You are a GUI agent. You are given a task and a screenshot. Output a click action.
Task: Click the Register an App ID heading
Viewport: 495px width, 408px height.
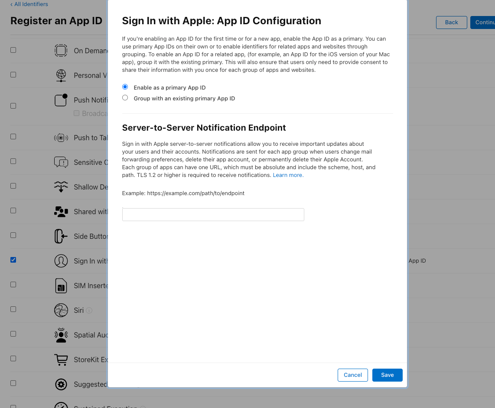pyautogui.click(x=56, y=21)
